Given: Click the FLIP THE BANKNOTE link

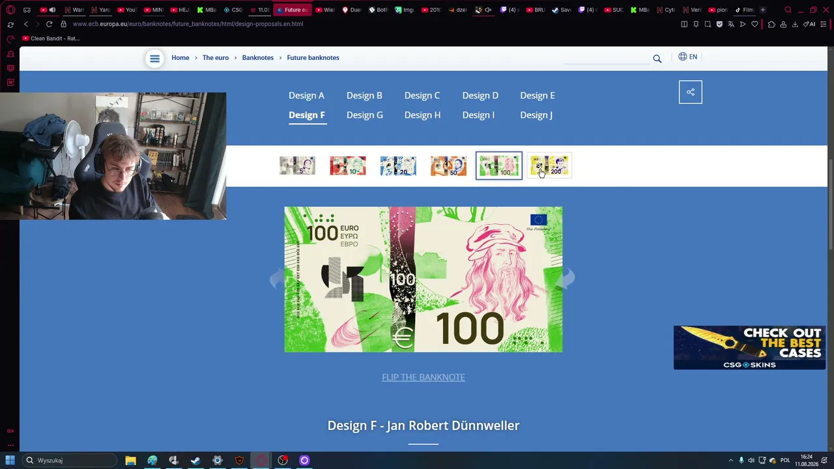Looking at the screenshot, I should 424,377.
